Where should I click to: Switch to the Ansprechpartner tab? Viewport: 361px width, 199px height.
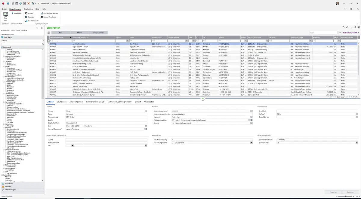(x=76, y=102)
